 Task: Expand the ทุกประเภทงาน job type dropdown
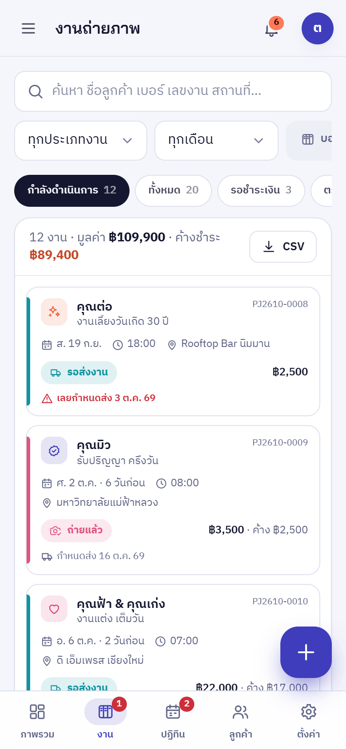81,141
